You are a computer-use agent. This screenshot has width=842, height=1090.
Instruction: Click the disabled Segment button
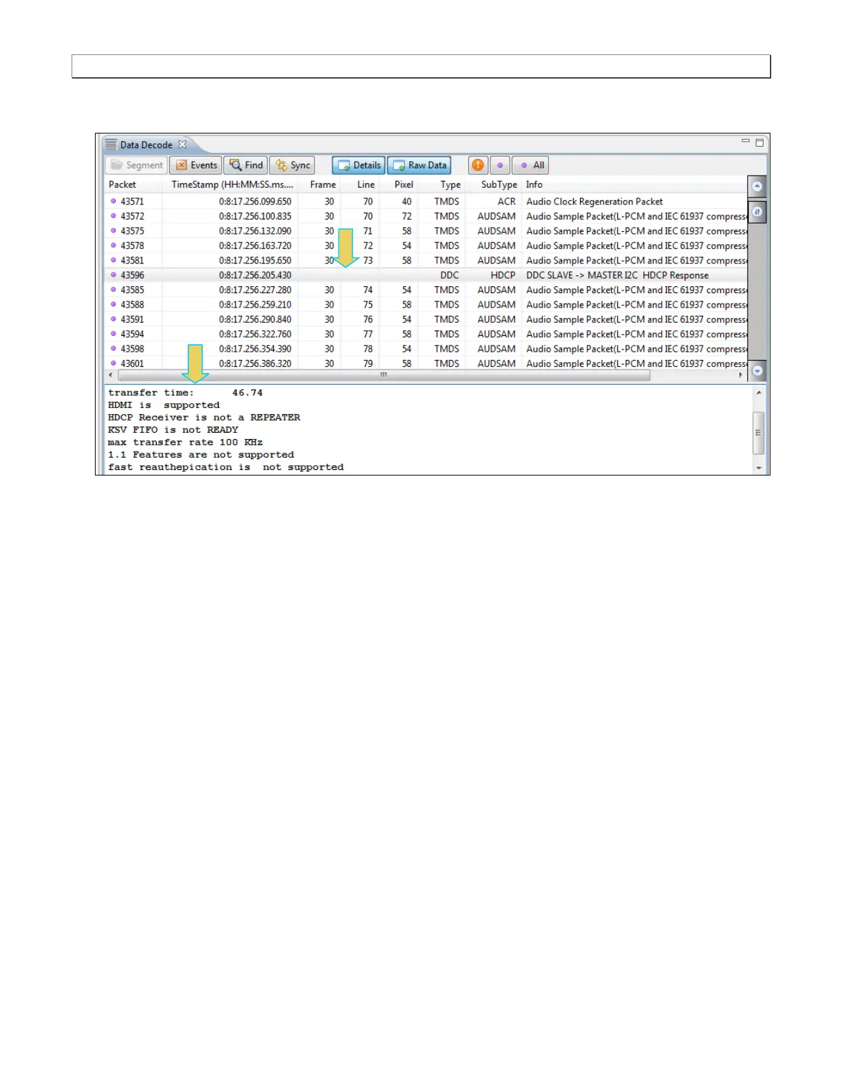click(x=137, y=165)
